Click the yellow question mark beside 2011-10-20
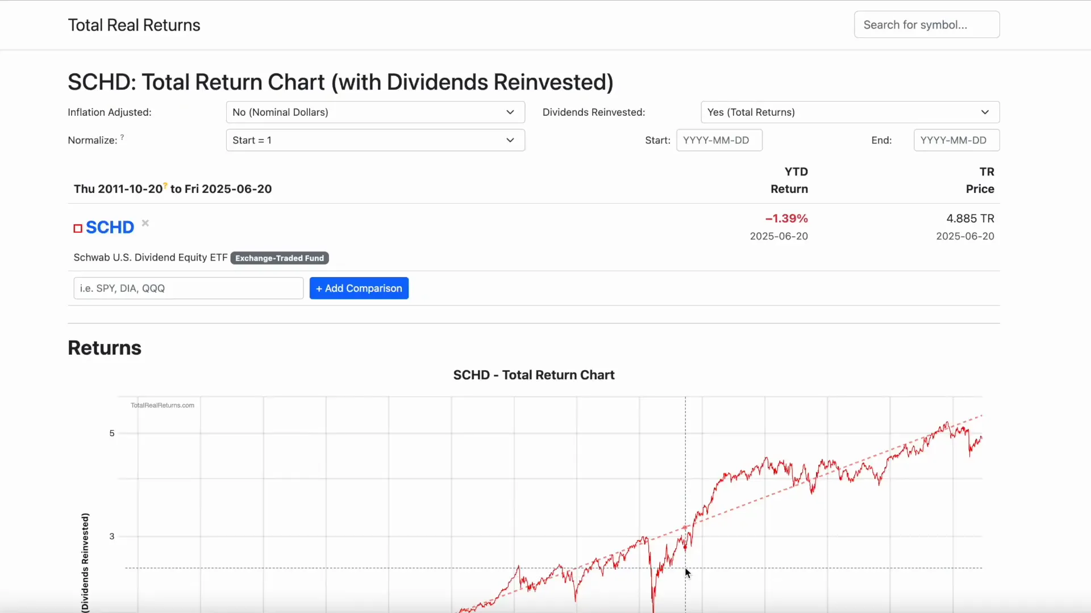 [165, 186]
